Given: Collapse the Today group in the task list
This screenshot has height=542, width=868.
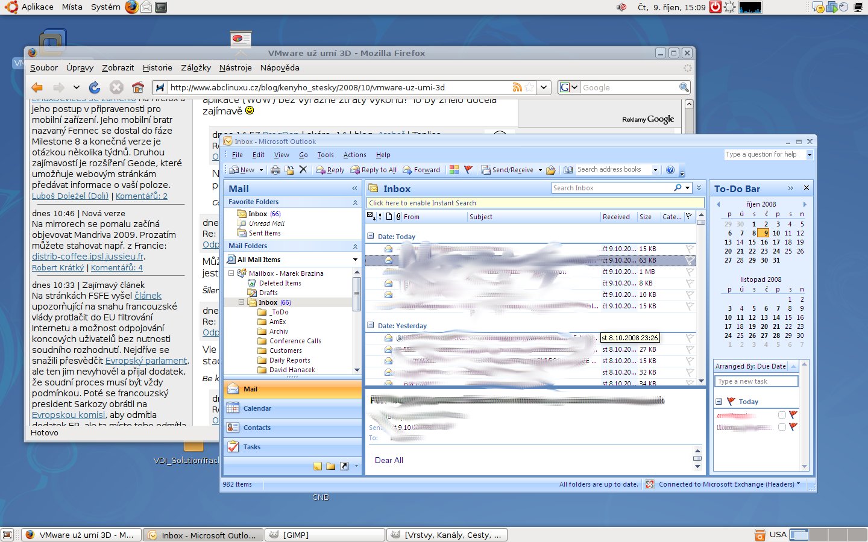Looking at the screenshot, I should click(x=719, y=402).
